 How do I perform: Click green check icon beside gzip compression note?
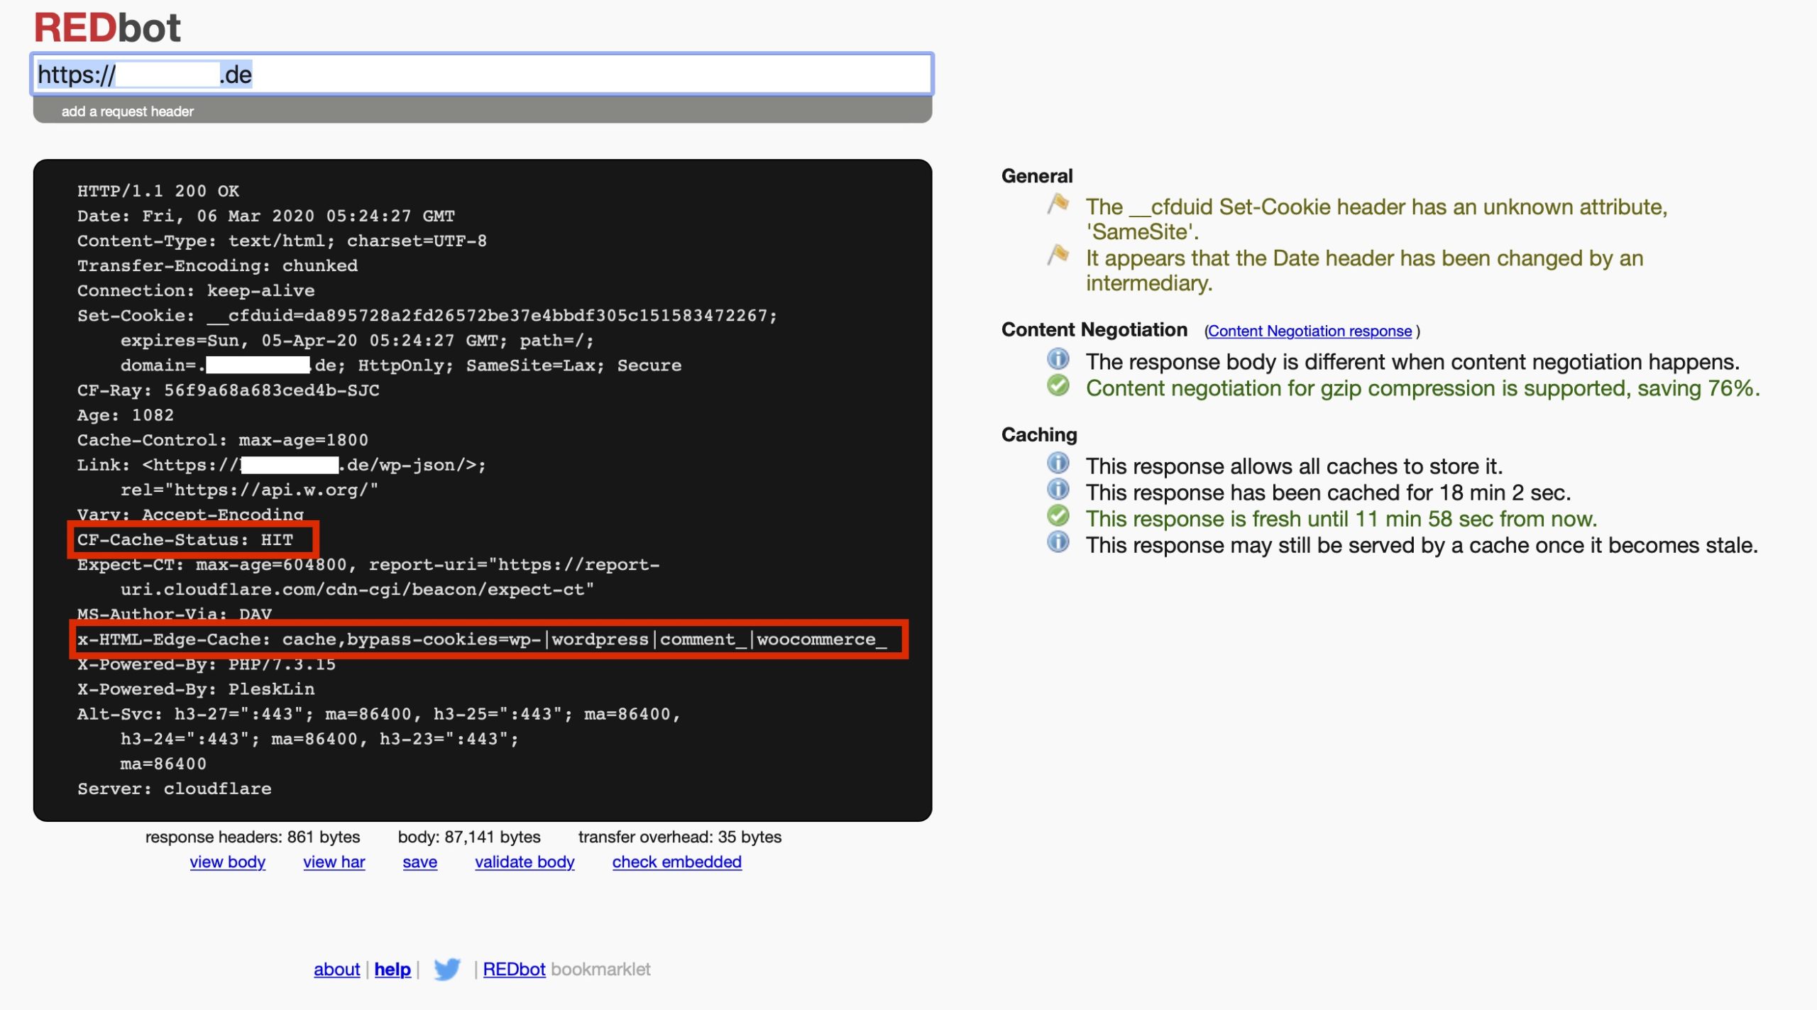1058,385
